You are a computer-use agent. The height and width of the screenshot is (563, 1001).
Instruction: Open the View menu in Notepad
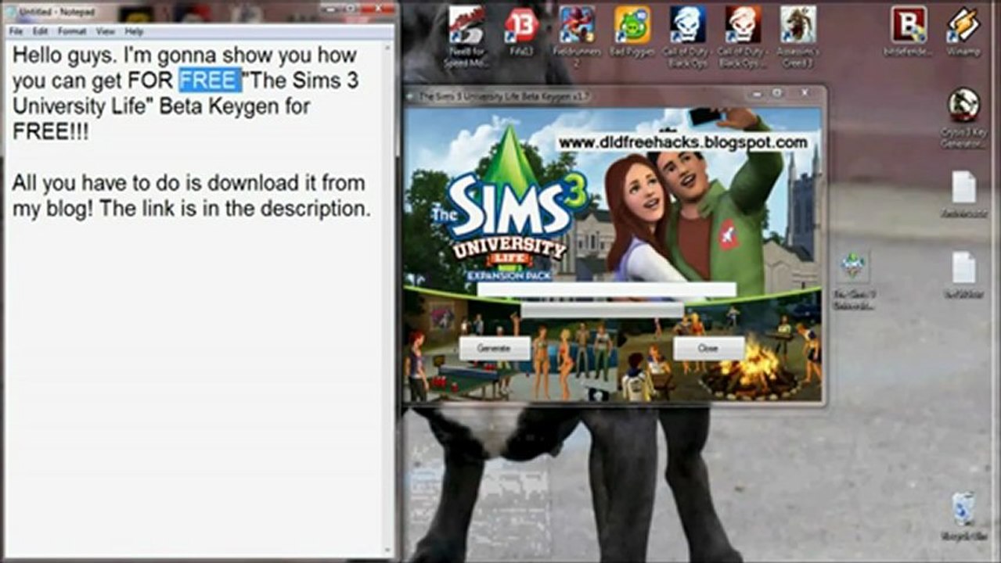click(105, 31)
